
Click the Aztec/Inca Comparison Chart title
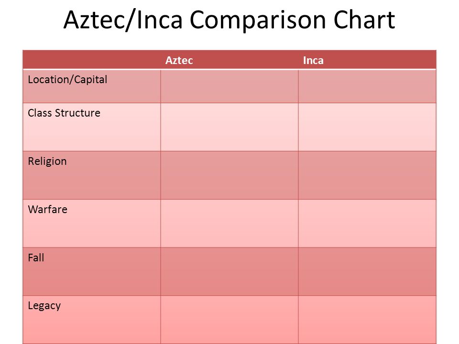click(x=229, y=20)
